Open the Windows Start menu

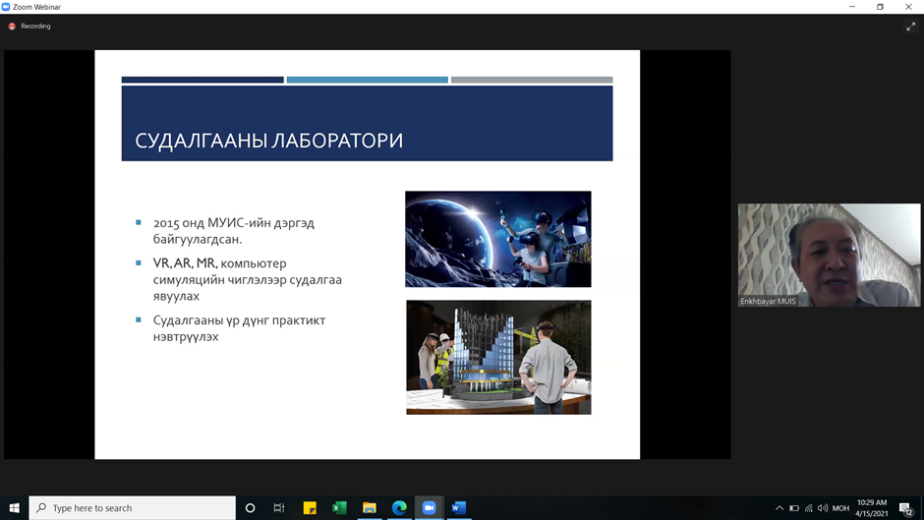pyautogui.click(x=14, y=507)
